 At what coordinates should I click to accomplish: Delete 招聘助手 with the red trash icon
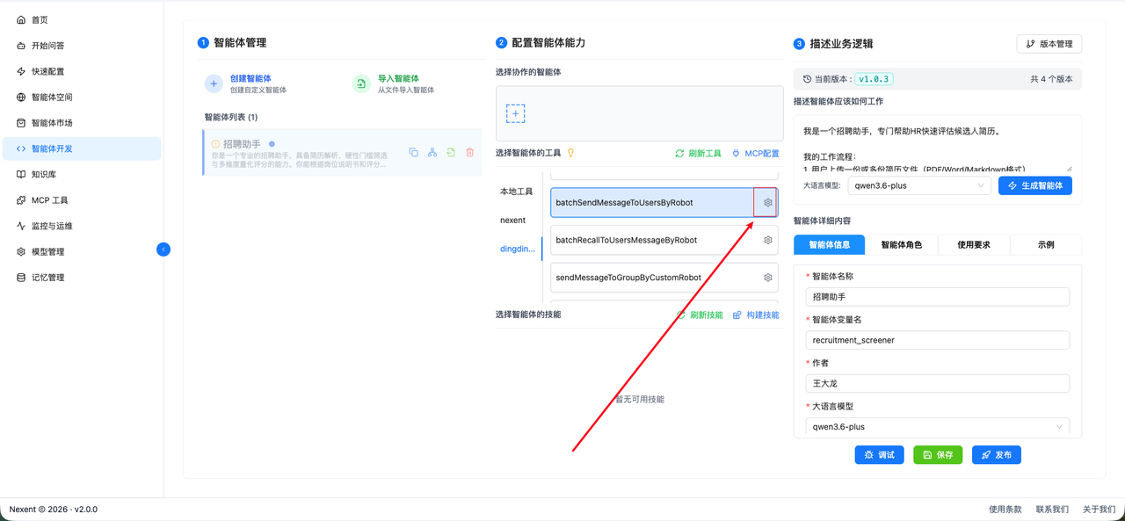point(469,152)
